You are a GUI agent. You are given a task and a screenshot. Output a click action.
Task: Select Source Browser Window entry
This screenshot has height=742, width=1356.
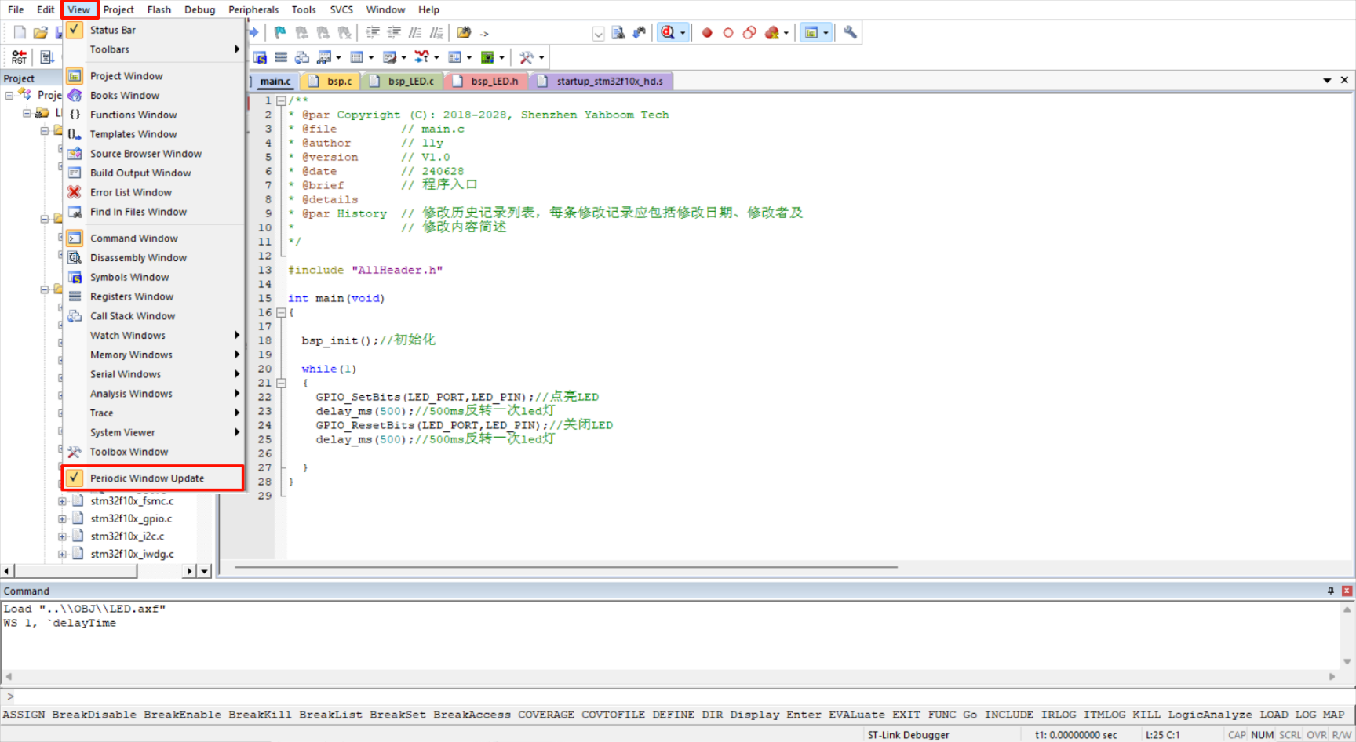[154, 154]
